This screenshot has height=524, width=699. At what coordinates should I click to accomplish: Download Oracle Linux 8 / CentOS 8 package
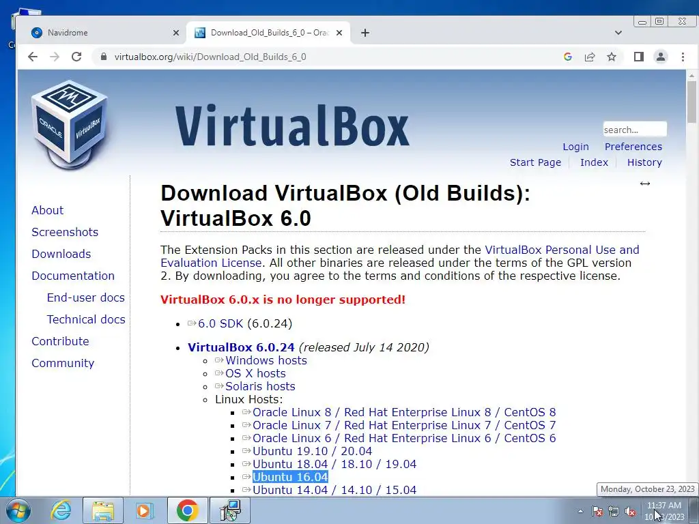click(x=404, y=412)
